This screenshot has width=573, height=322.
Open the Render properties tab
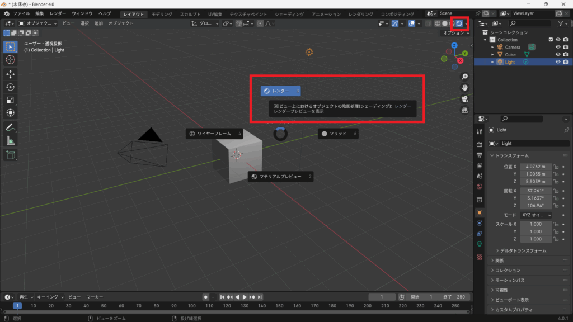[480, 145]
